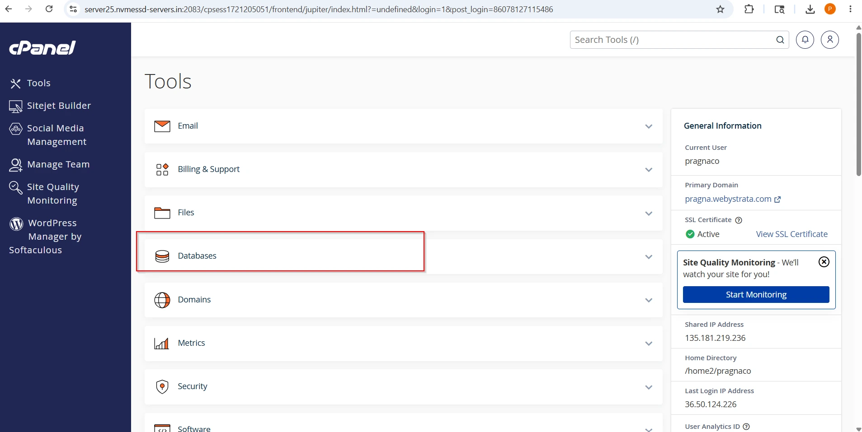Expand the Metrics section chevron
The width and height of the screenshot is (862, 432).
(649, 344)
